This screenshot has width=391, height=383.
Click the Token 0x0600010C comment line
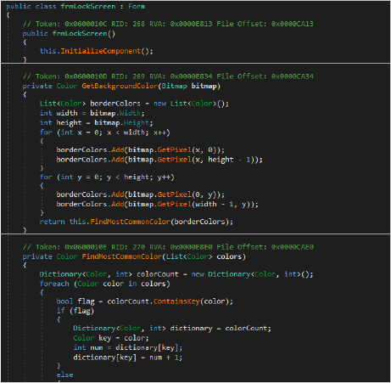tap(168, 24)
